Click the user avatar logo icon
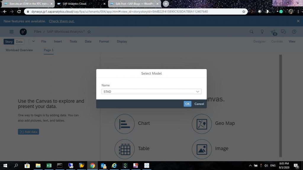The height and width of the screenshot is (170, 303). (23, 32)
